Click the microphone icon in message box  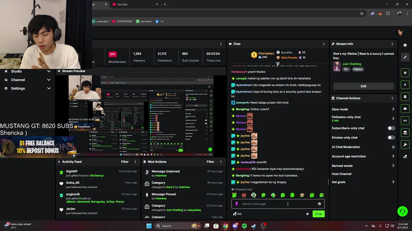(x=237, y=204)
